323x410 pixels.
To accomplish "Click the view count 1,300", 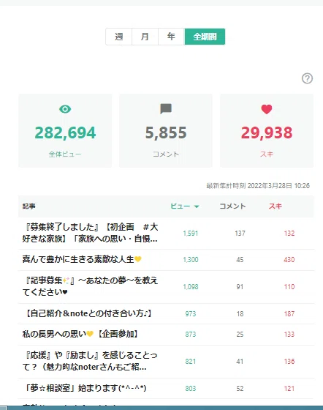I will [x=191, y=260].
